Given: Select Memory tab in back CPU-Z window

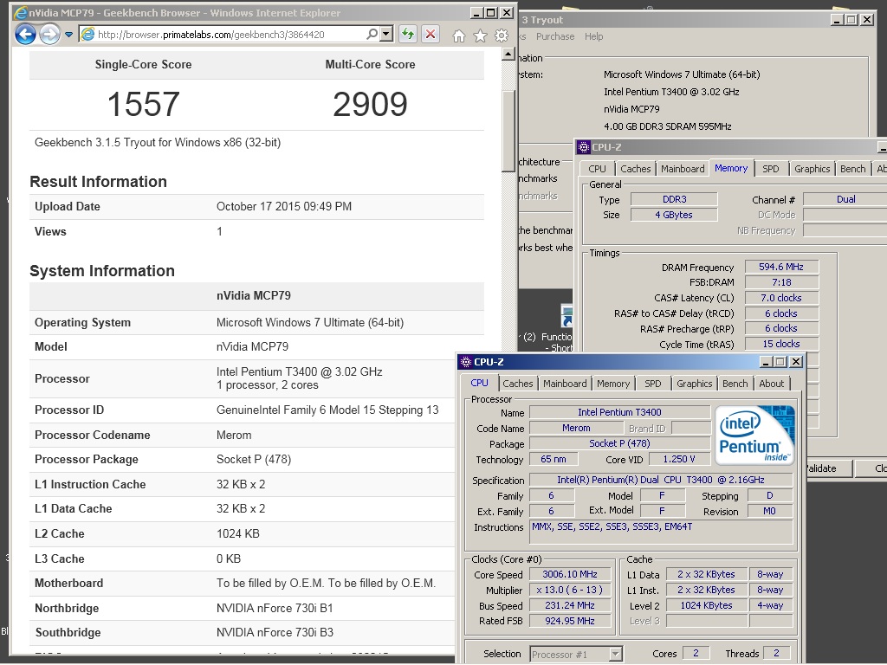Looking at the screenshot, I should [x=731, y=168].
